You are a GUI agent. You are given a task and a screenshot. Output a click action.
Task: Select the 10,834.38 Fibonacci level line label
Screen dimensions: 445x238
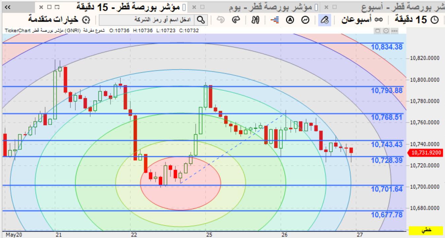point(387,47)
